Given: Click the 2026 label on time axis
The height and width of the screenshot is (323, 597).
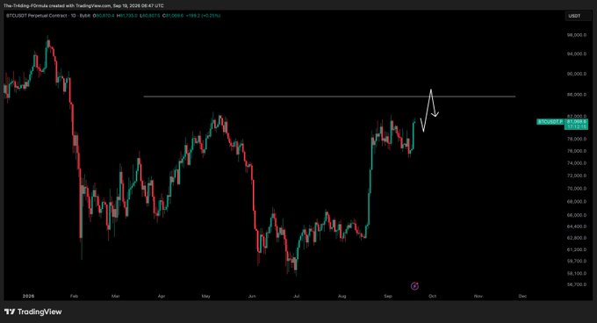Looking at the screenshot, I should (x=28, y=296).
